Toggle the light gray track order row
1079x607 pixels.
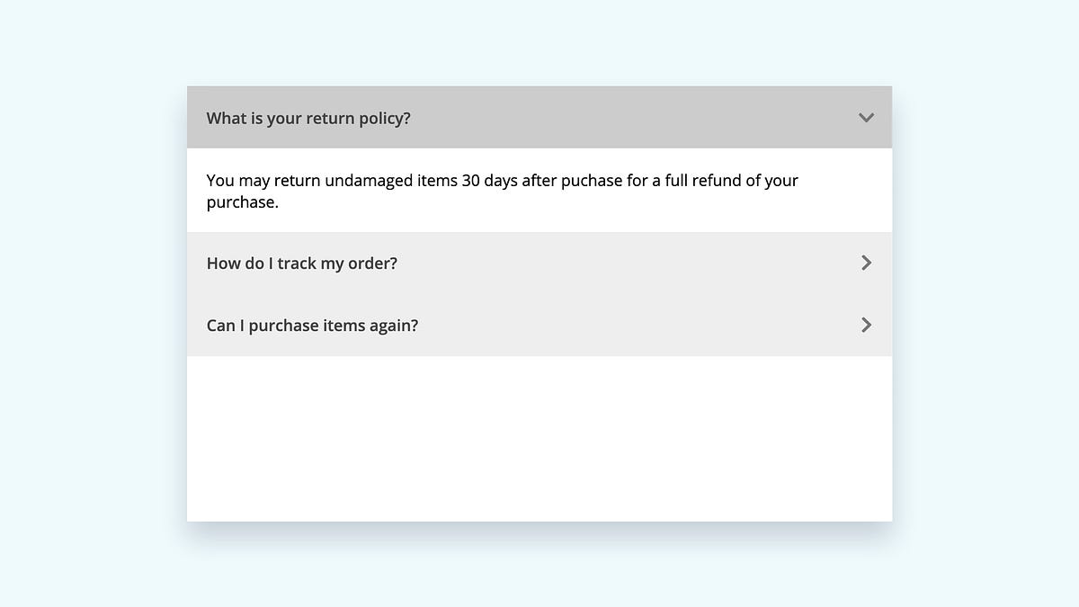[x=539, y=263]
